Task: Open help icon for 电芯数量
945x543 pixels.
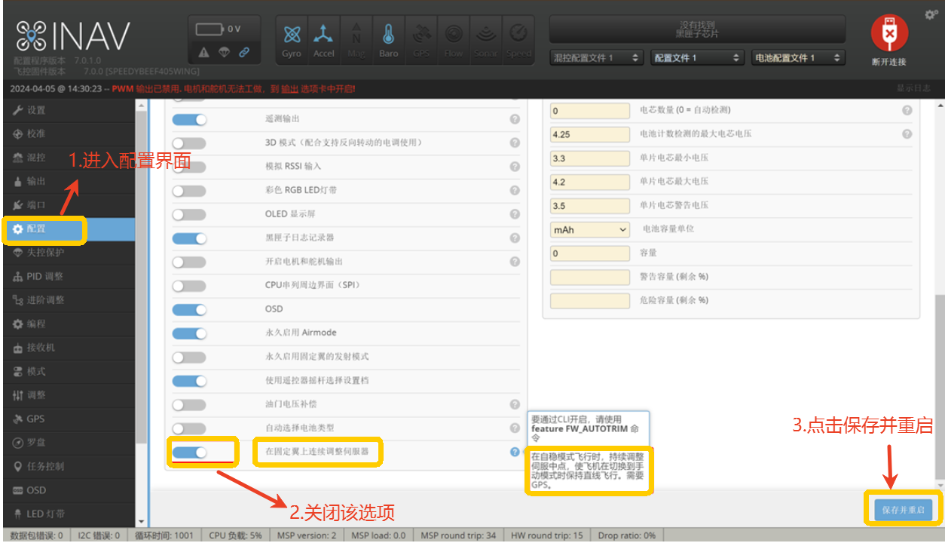Action: (x=907, y=110)
